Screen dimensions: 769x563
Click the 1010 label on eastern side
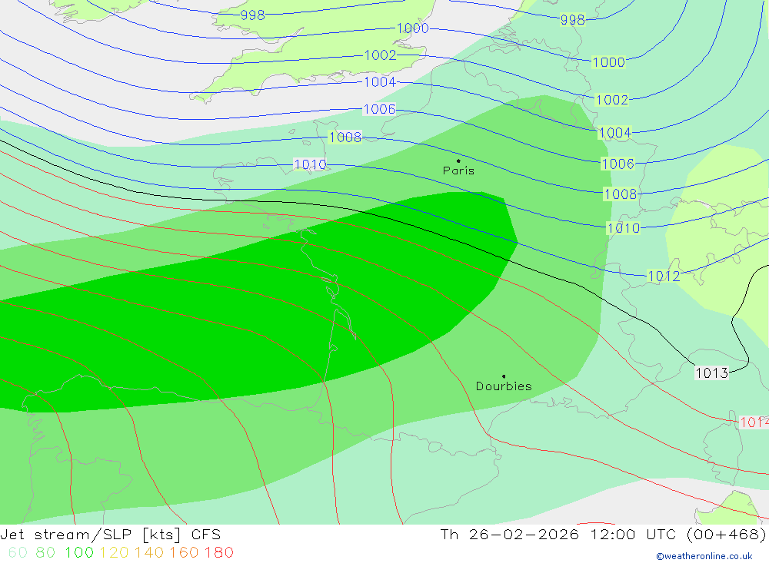point(624,228)
